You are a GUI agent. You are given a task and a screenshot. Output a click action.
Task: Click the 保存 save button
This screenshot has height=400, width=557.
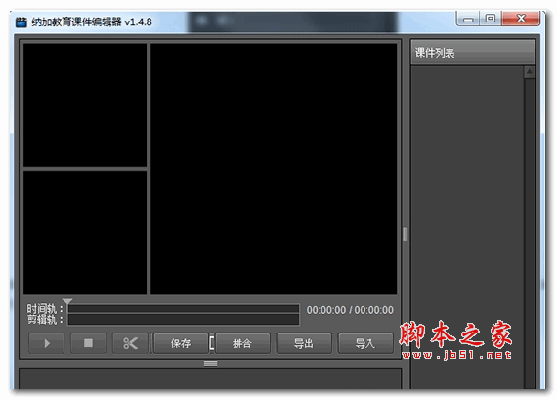tap(181, 343)
